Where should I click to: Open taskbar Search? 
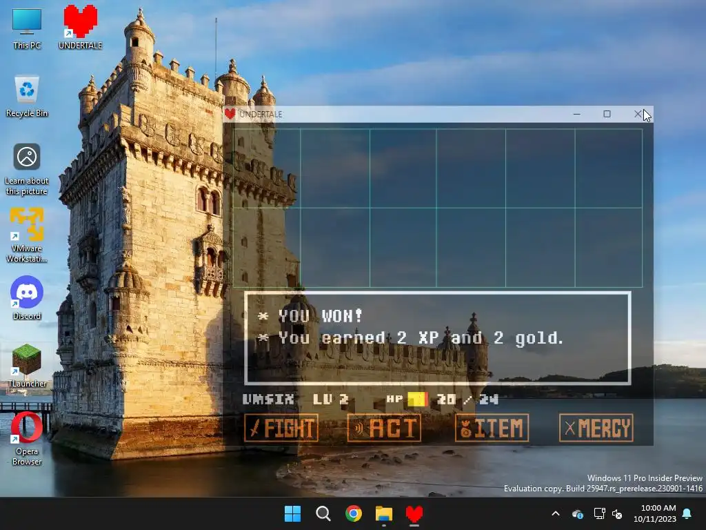tap(323, 513)
